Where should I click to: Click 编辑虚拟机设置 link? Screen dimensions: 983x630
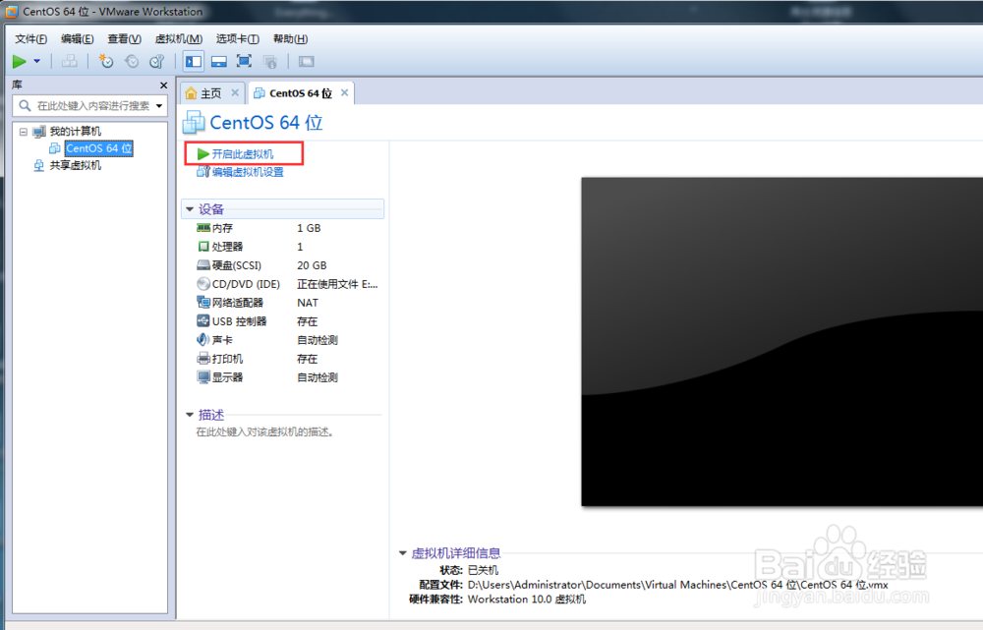[x=247, y=172]
